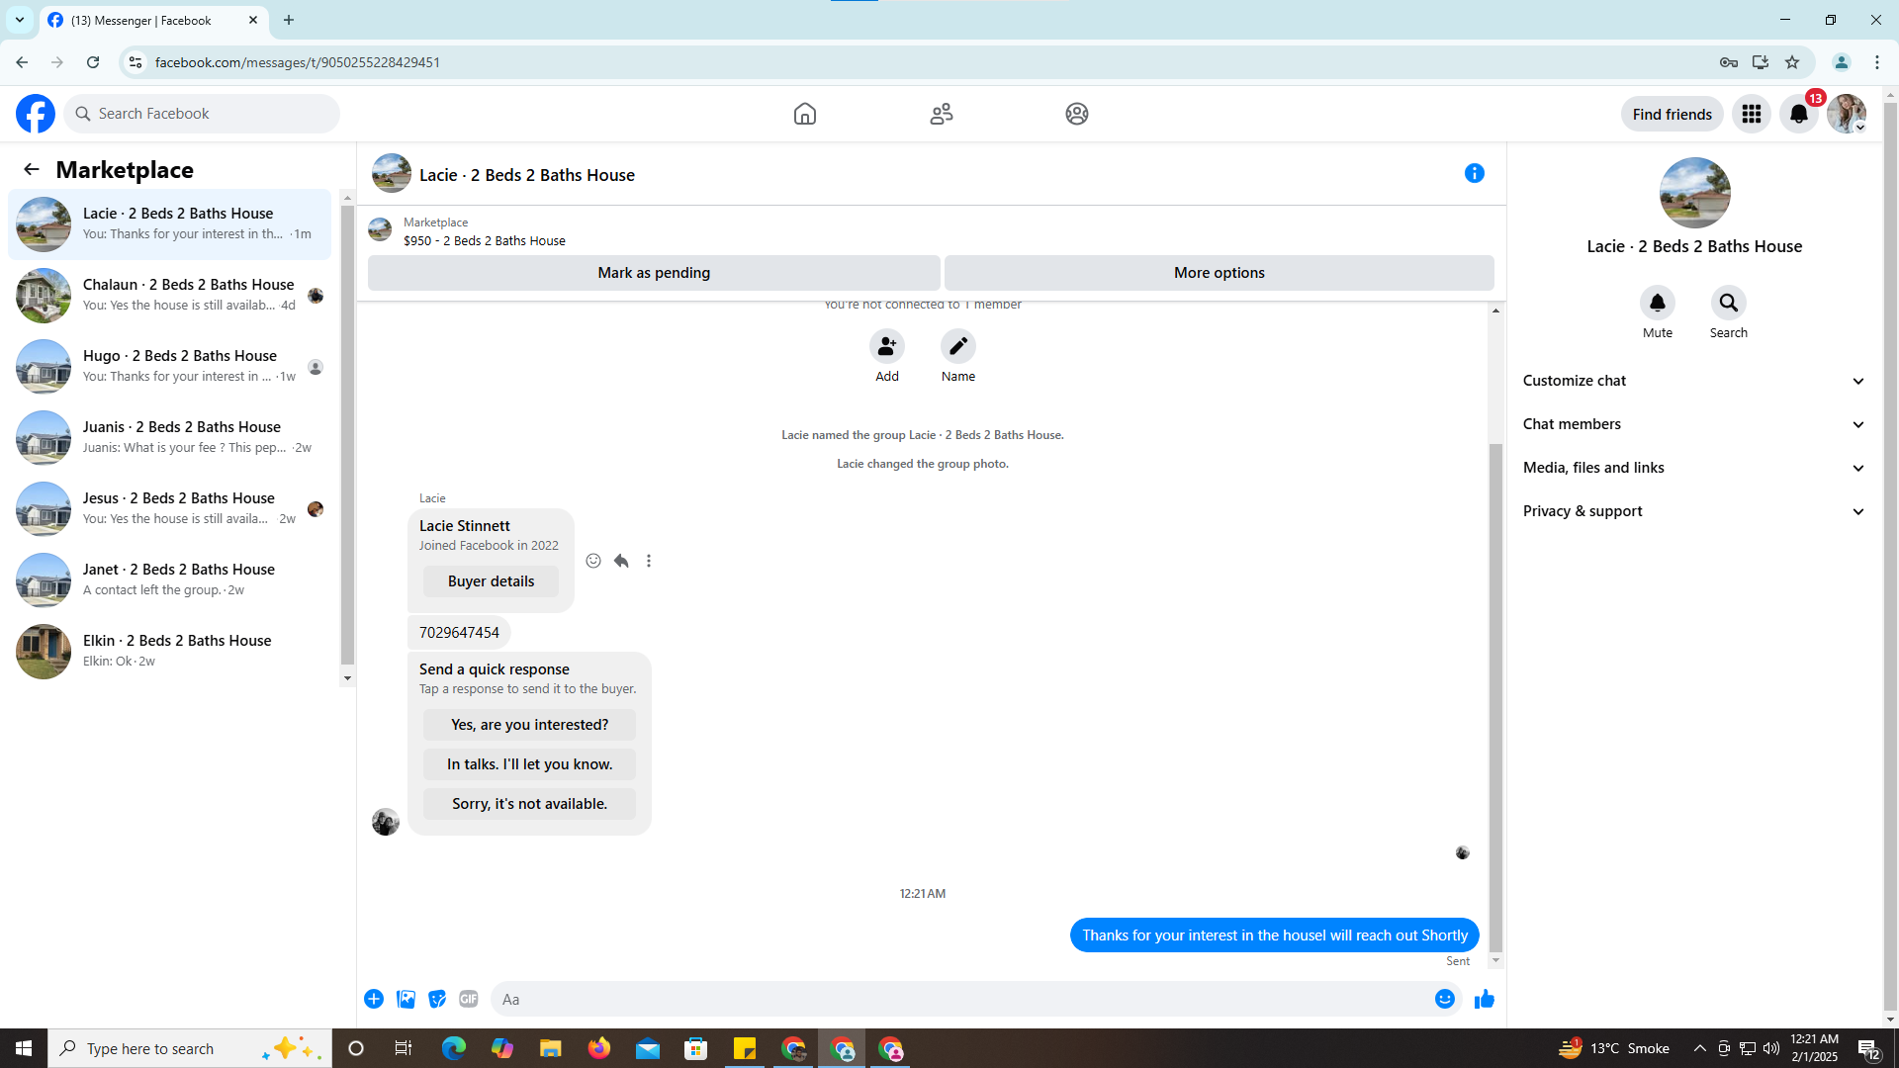This screenshot has width=1899, height=1068.
Task: Open the Groups icon in top navigation
Action: coord(1077,114)
